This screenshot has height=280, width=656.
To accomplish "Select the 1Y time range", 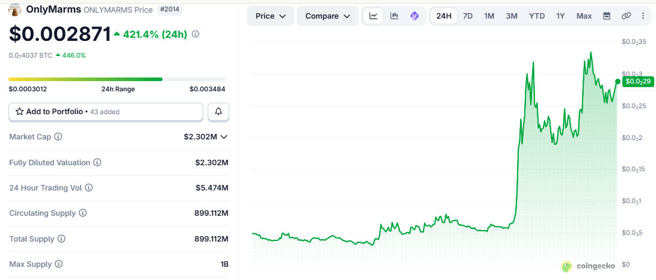I will 561,16.
